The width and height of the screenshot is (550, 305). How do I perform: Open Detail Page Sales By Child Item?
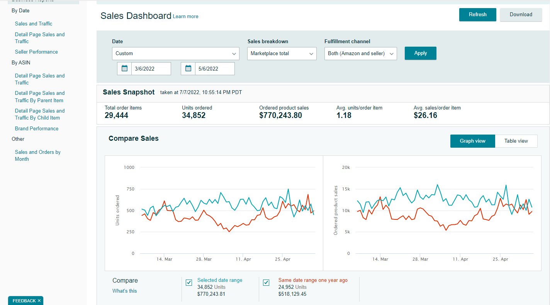tap(40, 114)
